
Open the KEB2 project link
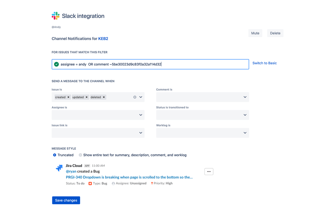click(x=103, y=39)
